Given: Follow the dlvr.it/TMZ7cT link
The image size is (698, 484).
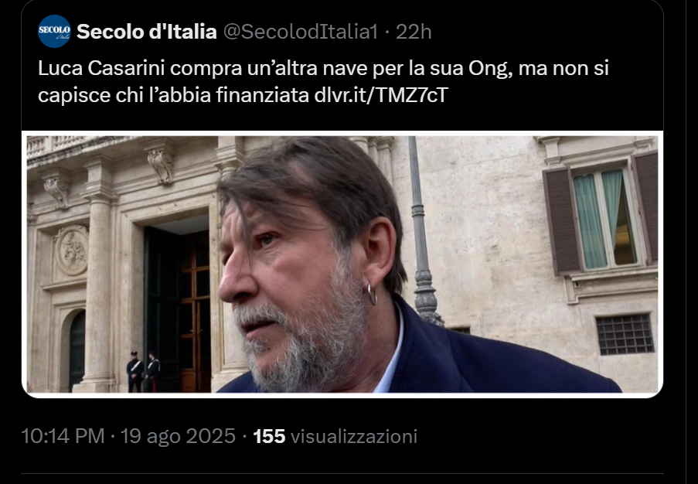Looking at the screenshot, I should (380, 95).
